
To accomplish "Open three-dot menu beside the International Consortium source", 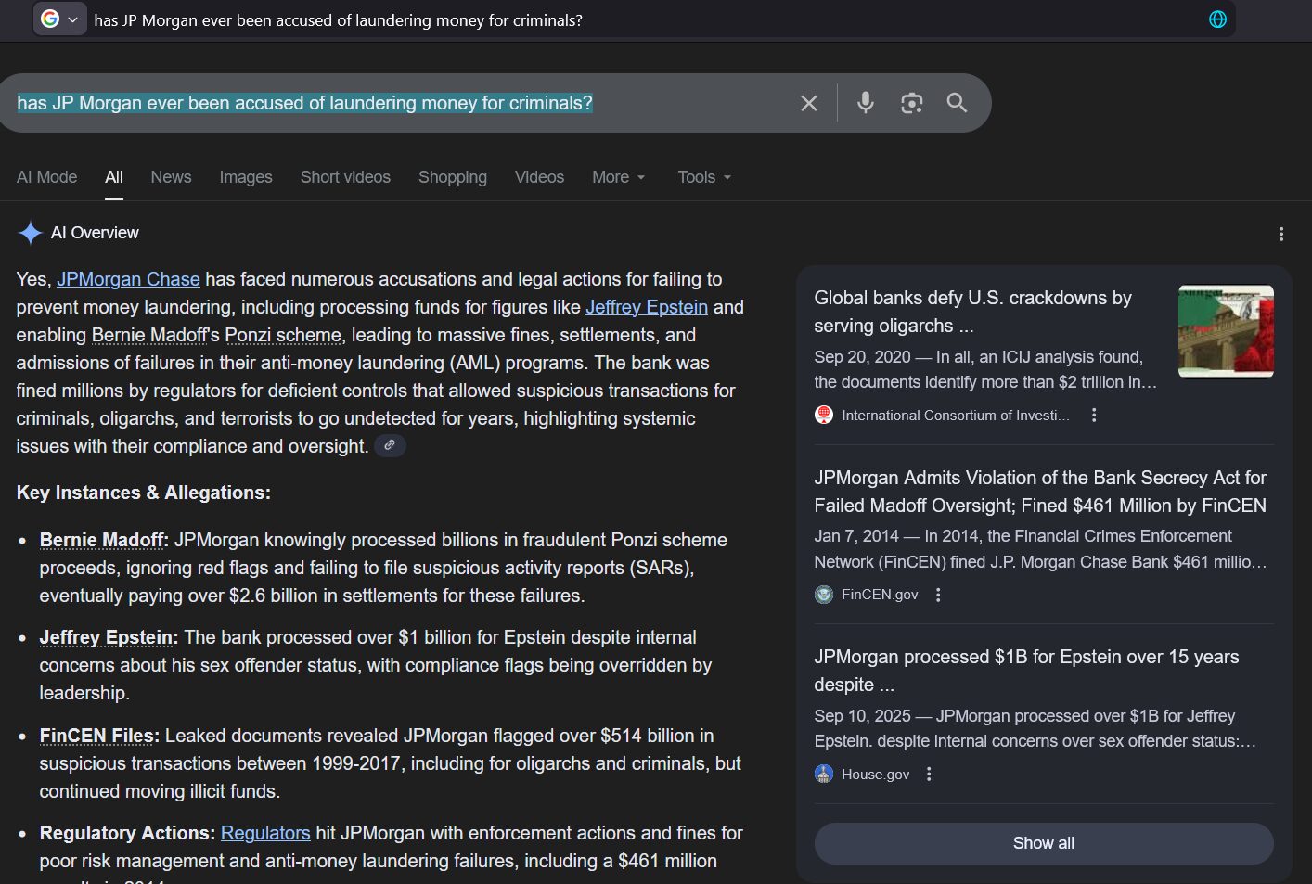I will (1094, 415).
